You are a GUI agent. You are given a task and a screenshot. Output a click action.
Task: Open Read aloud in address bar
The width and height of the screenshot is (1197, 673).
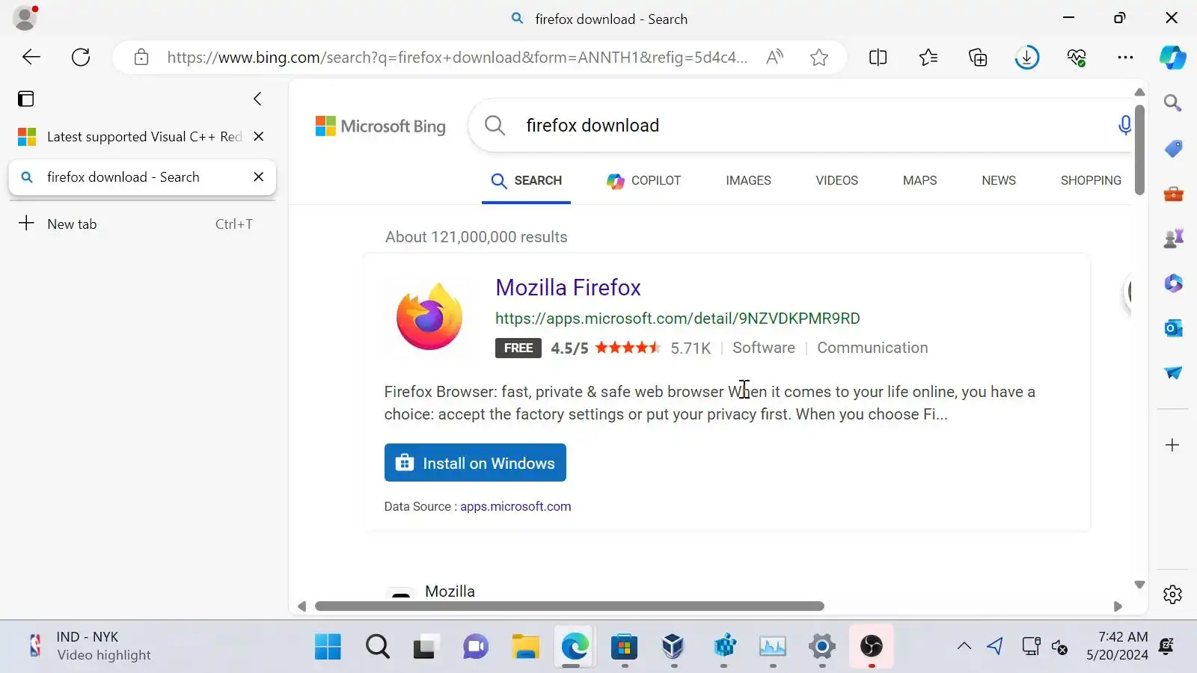point(775,58)
